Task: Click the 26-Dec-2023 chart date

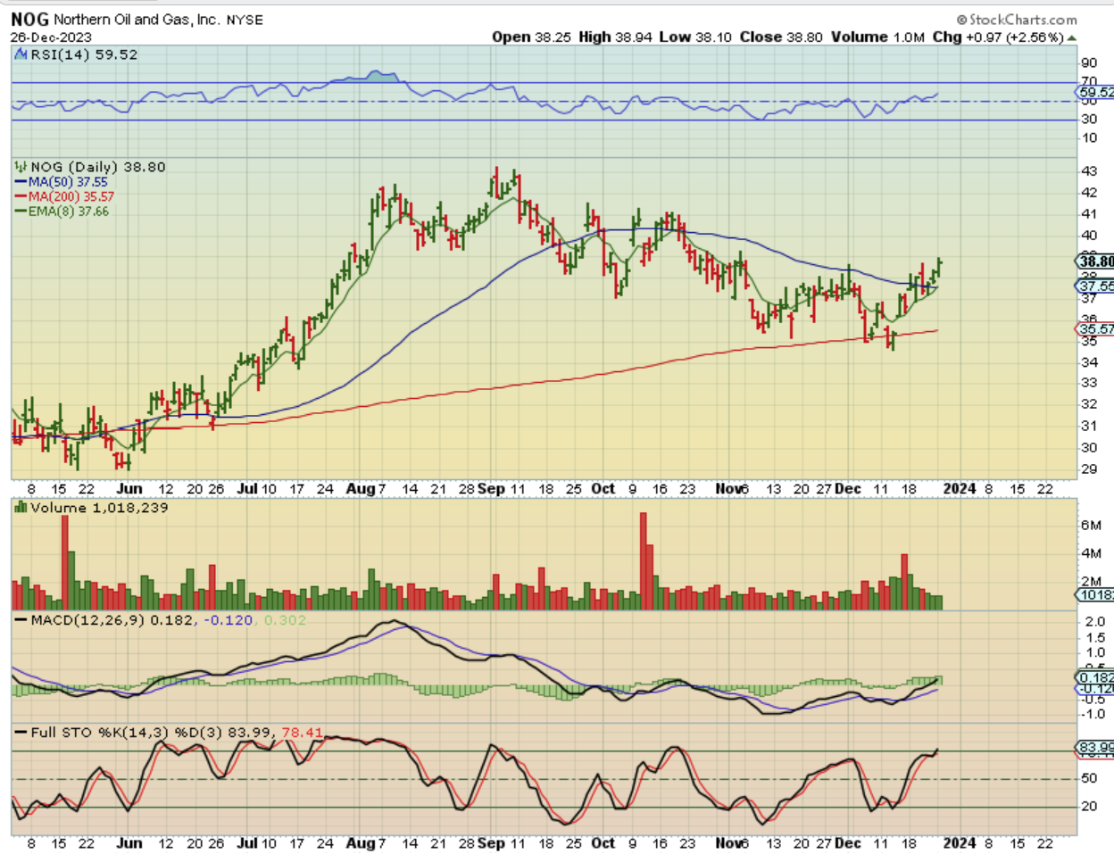Action: (51, 37)
